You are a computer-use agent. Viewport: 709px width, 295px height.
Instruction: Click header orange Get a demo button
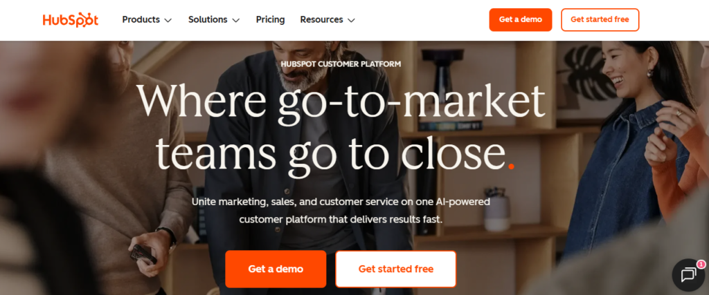tap(521, 20)
